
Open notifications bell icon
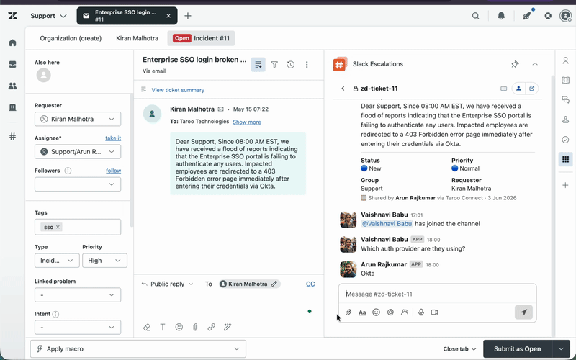pyautogui.click(x=501, y=16)
